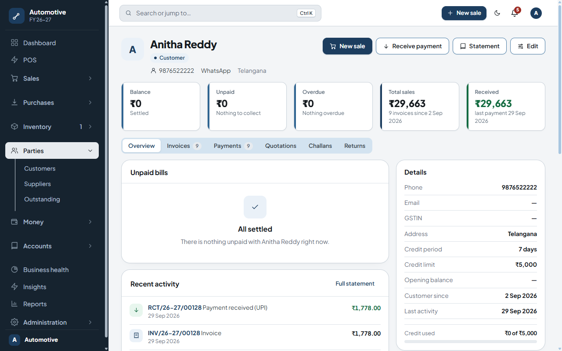
Task: Click the Edit customer button
Action: (528, 46)
